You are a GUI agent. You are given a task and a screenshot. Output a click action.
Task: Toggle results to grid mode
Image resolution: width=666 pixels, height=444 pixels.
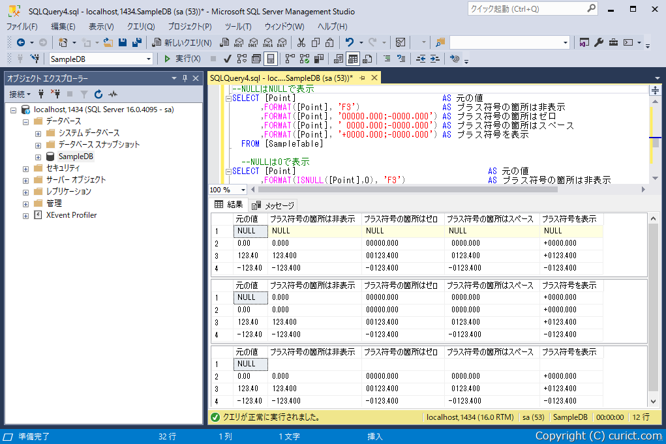pos(352,59)
